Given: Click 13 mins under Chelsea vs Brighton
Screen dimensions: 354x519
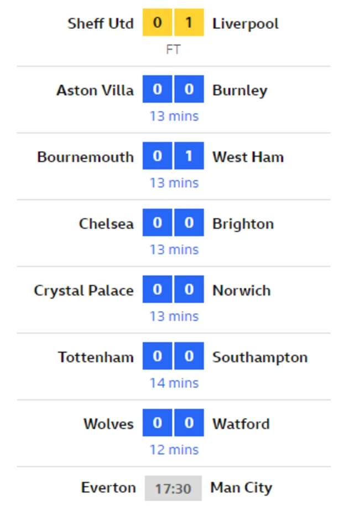Looking at the screenshot, I should pos(174,250).
